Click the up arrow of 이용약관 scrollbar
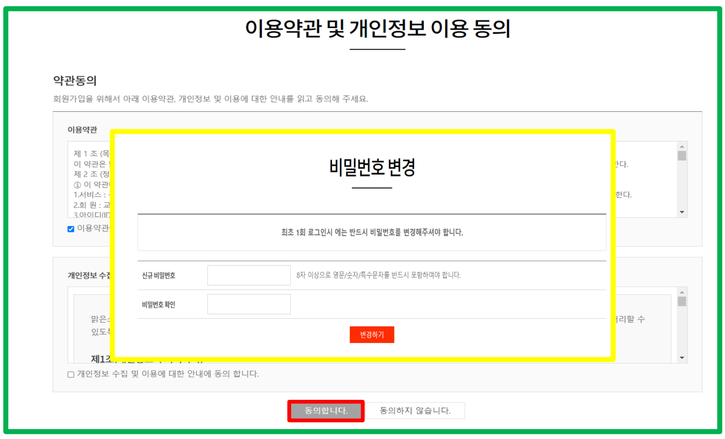This screenshot has height=439, width=725. point(681,145)
